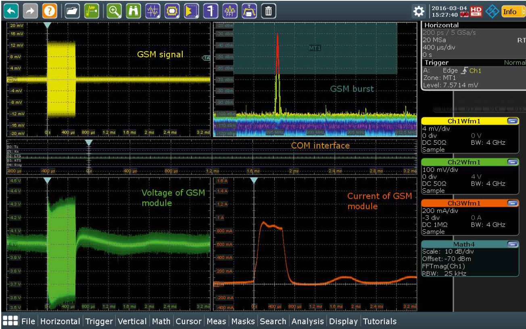
Task: Open the main menu grid icon
Action: [x=10, y=321]
